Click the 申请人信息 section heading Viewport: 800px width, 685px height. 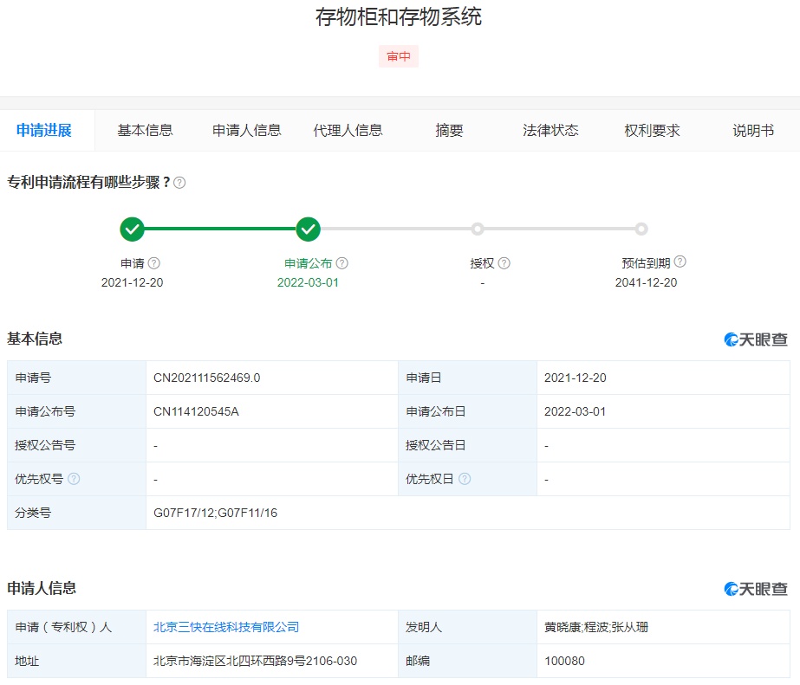point(42,588)
